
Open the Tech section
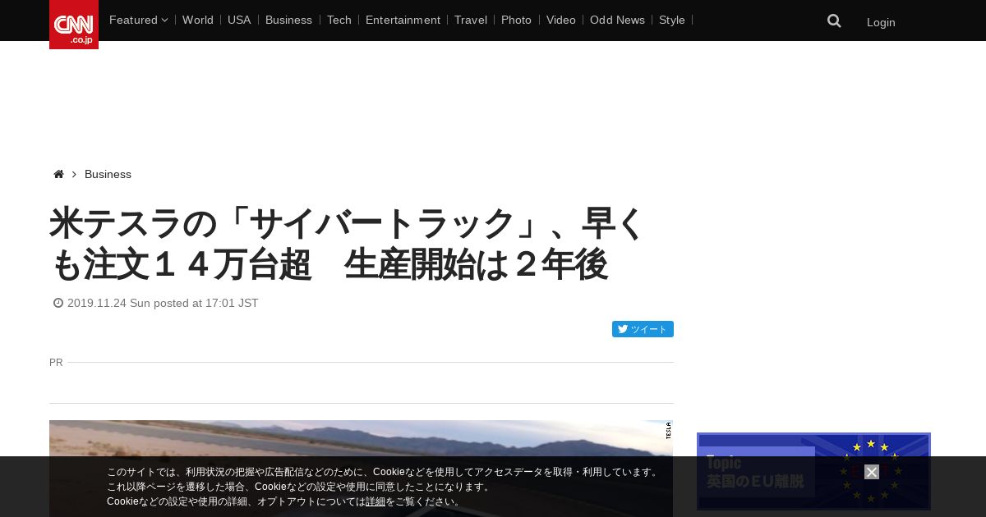[x=339, y=20]
